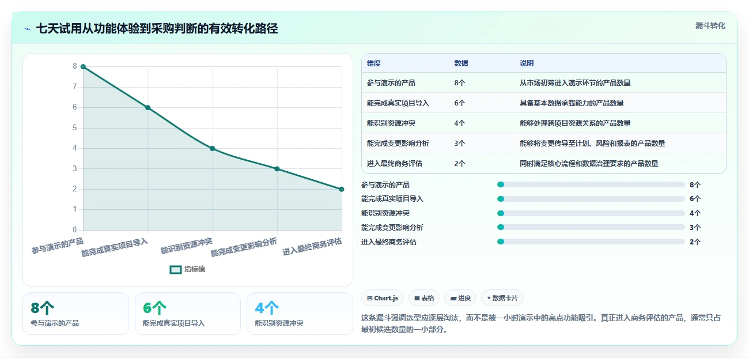
Task: Click the description 能够处理跨项目资源关系的产品数量
Action: pos(575,123)
